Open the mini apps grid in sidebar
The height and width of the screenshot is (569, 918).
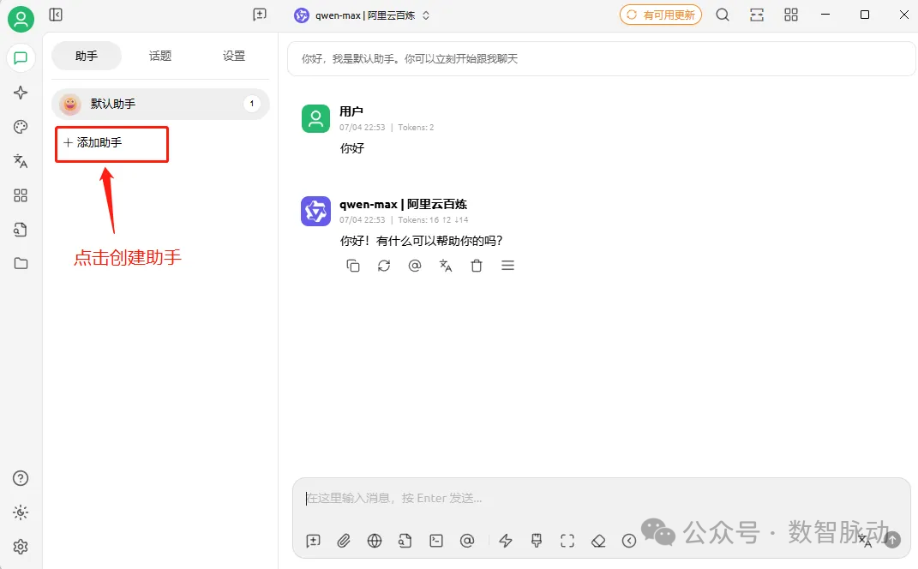click(x=21, y=195)
